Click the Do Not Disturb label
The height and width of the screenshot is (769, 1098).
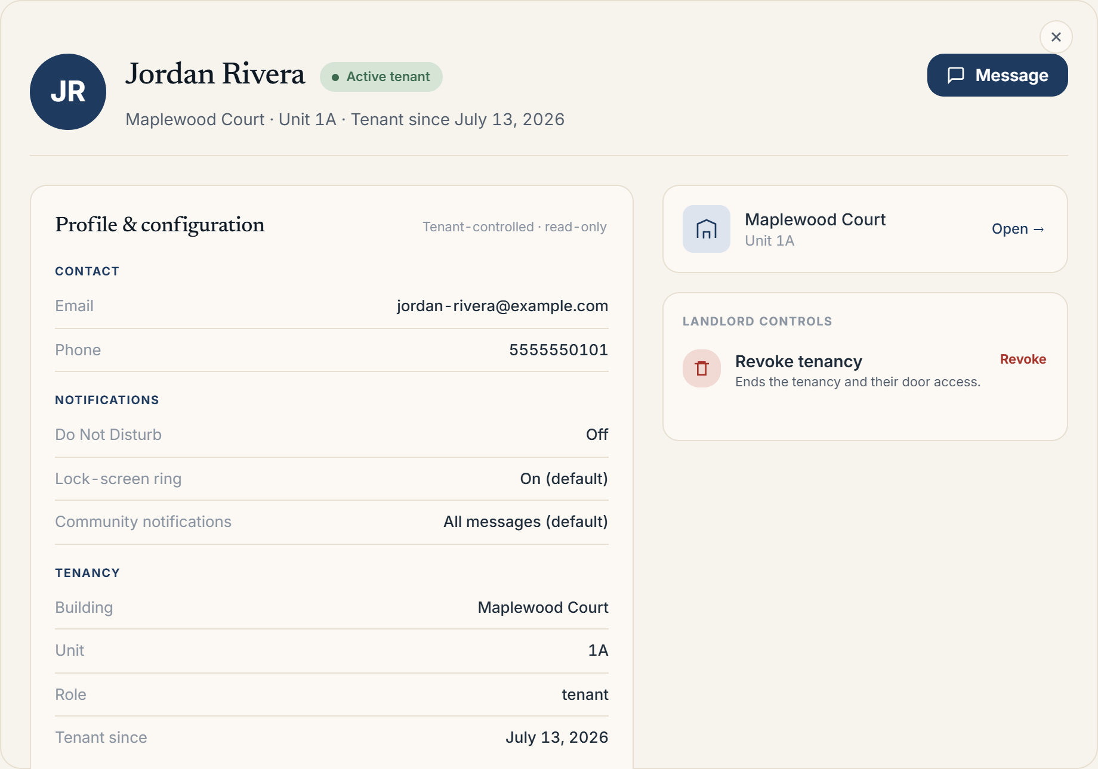click(109, 435)
